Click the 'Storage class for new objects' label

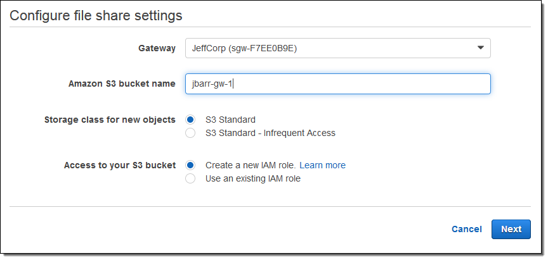tap(110, 120)
